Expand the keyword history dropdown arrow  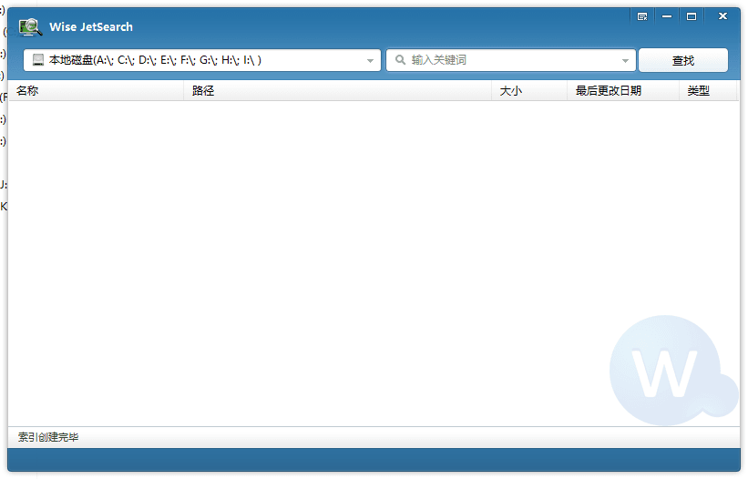(x=625, y=61)
